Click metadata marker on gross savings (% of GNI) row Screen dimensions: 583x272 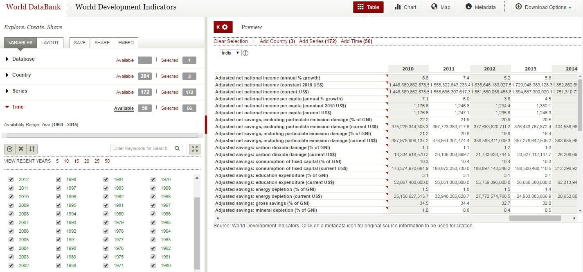point(387,202)
